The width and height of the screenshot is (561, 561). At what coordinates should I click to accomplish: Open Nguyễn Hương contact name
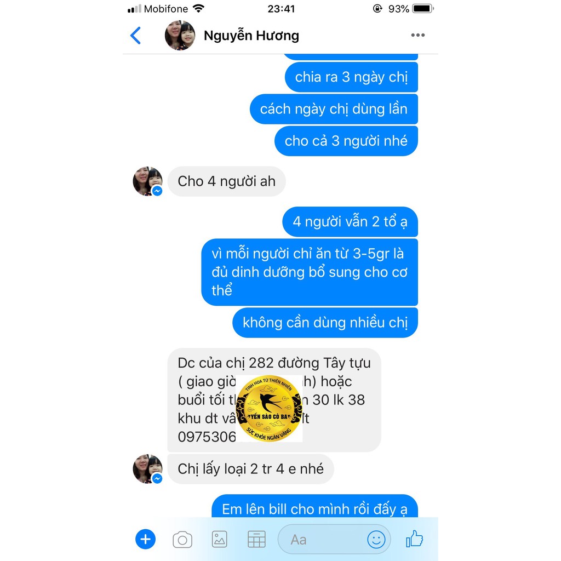coord(251,36)
